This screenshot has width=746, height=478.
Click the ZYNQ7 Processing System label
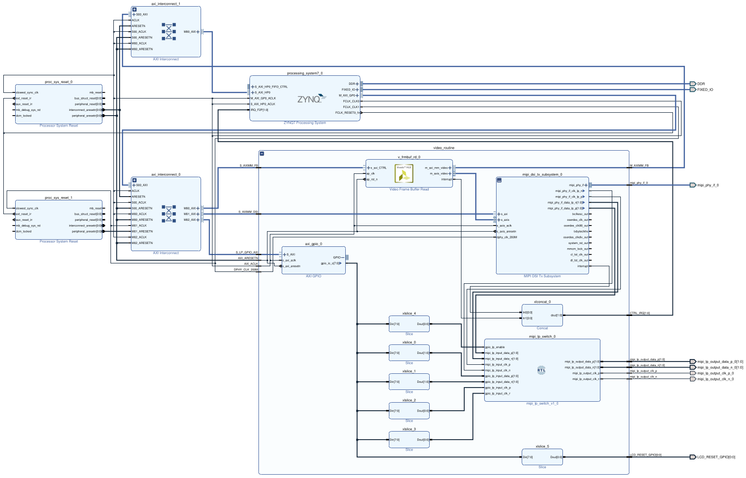pos(304,123)
